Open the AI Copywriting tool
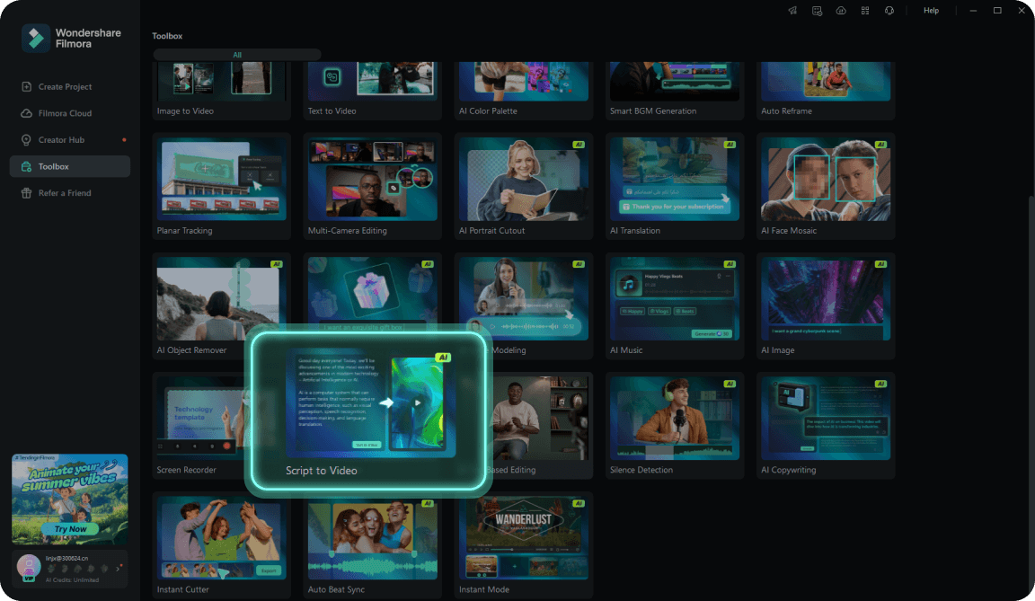This screenshot has height=601, width=1035. 826,426
